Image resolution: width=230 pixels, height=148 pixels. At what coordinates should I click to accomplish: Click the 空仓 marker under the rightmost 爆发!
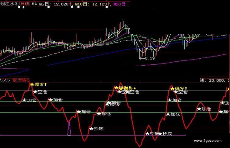pos(181,92)
